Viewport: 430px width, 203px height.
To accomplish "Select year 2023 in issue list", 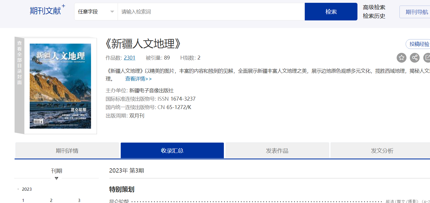I will (27, 189).
